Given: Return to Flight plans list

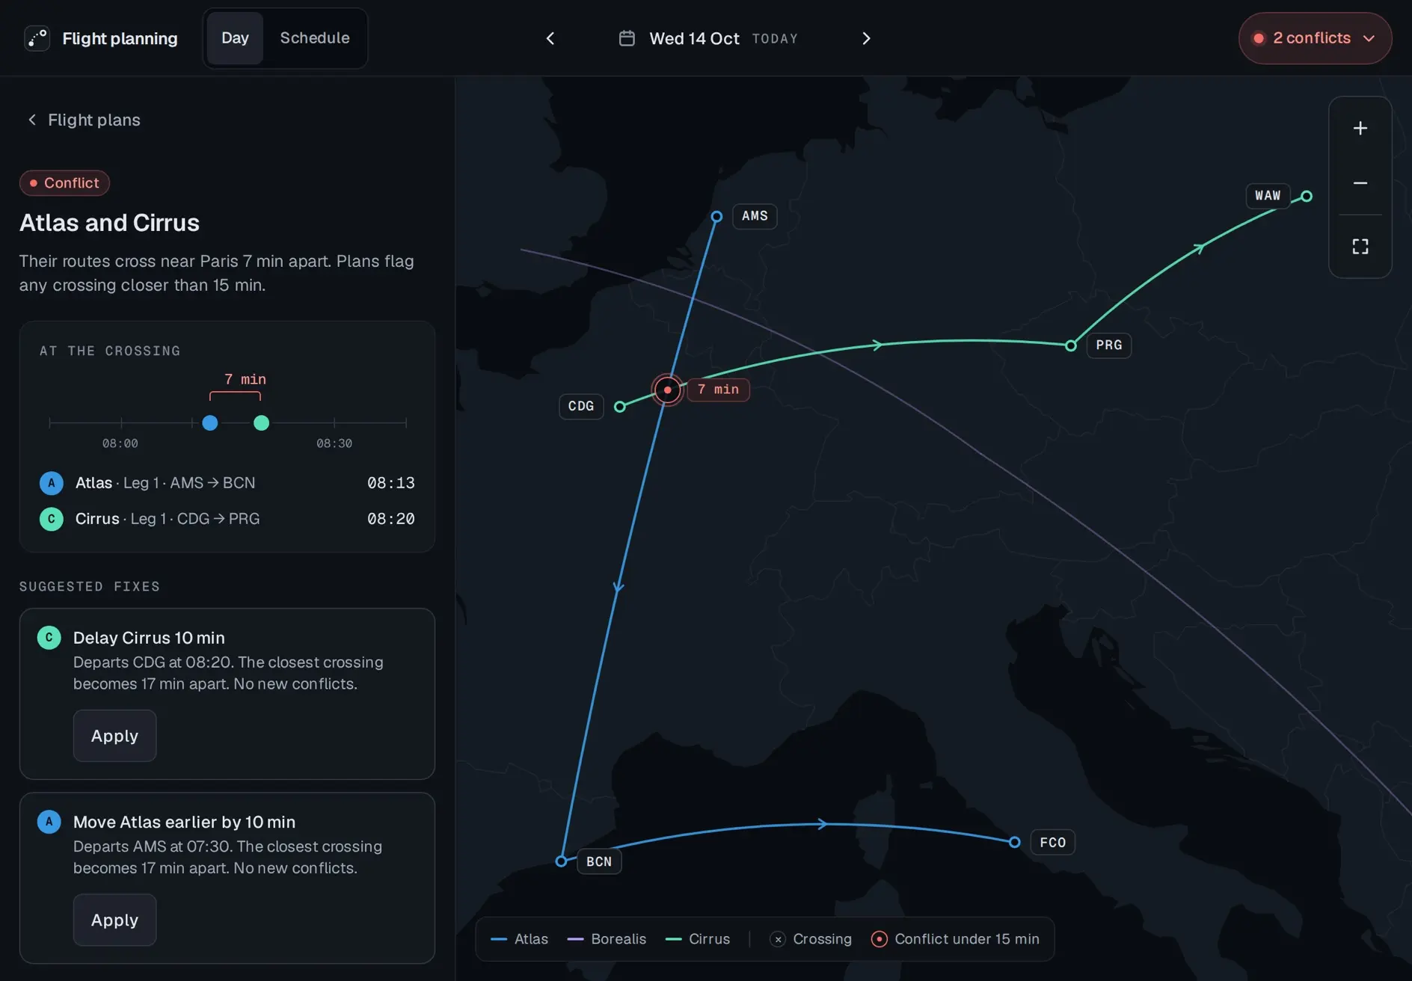Looking at the screenshot, I should click(x=84, y=120).
